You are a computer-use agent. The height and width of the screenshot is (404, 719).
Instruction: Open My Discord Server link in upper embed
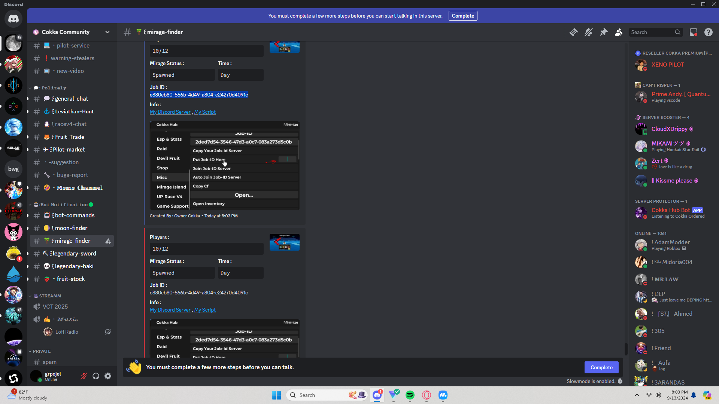170,112
